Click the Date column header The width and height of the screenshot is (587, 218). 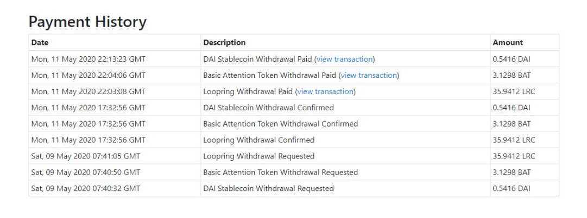click(x=40, y=43)
